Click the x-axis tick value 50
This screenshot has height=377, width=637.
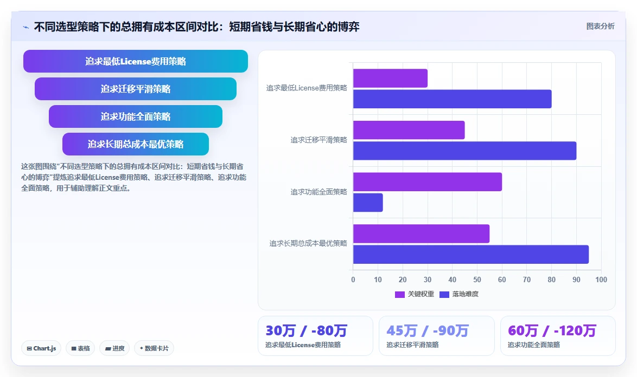tap(477, 279)
